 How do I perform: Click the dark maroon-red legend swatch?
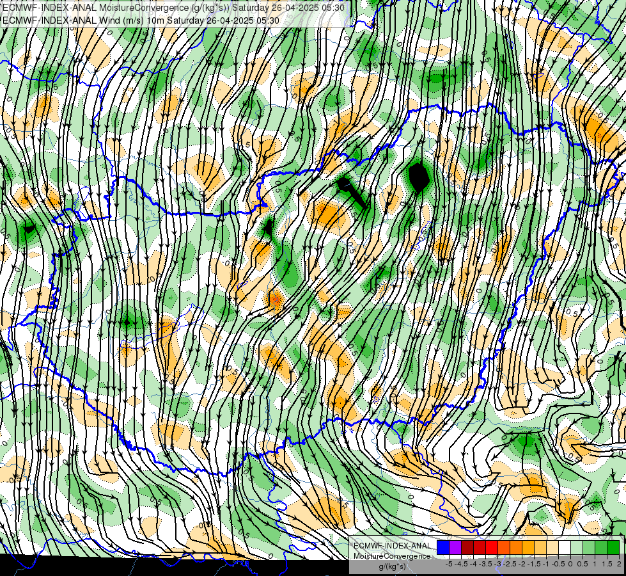pyautogui.click(x=467, y=548)
